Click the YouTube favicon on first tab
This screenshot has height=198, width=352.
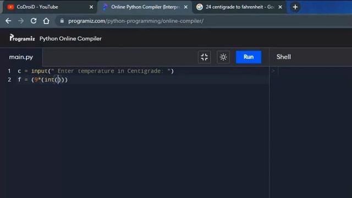[x=10, y=7]
